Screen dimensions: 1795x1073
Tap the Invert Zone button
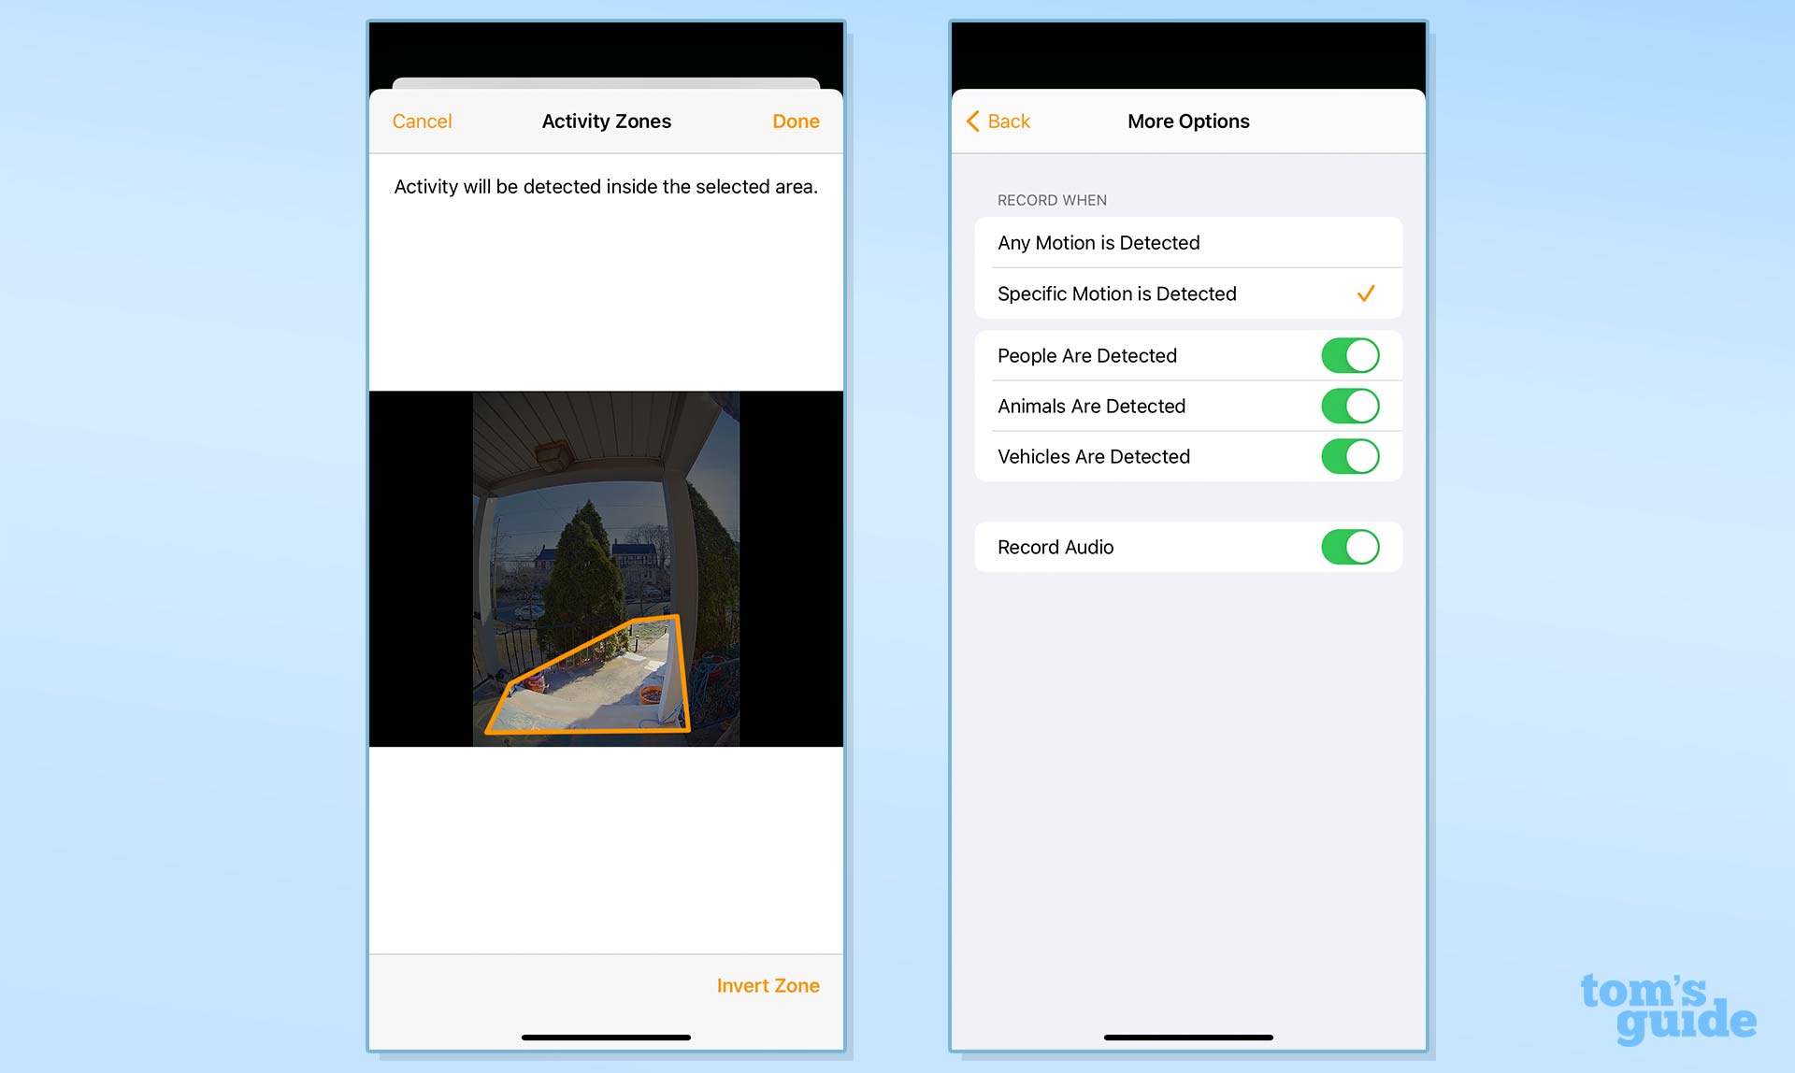(768, 985)
